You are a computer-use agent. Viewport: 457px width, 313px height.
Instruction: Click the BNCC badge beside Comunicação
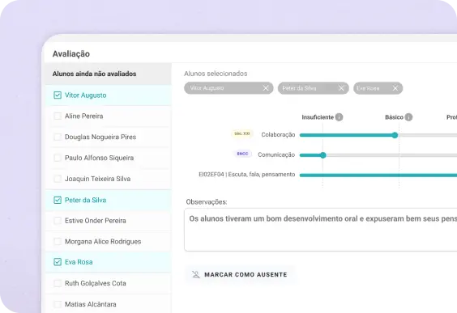coord(242,154)
